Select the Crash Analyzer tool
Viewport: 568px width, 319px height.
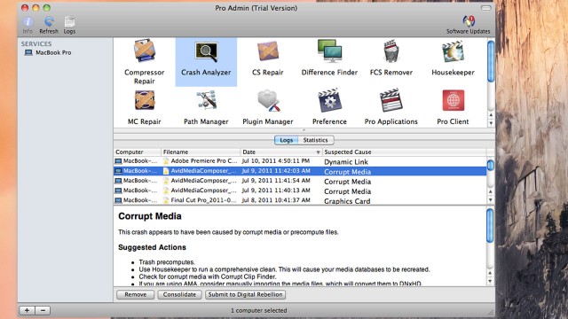(x=206, y=62)
